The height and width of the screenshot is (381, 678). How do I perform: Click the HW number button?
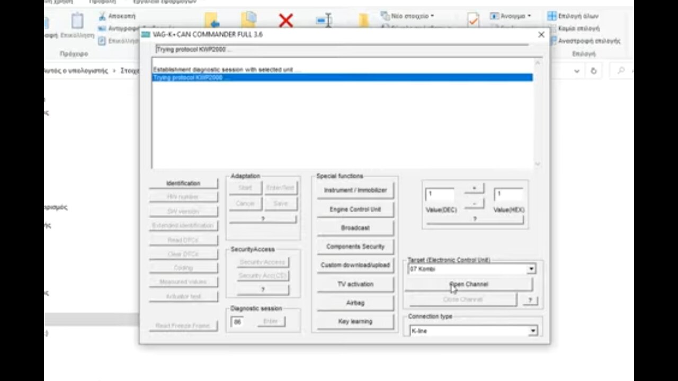pyautogui.click(x=183, y=197)
